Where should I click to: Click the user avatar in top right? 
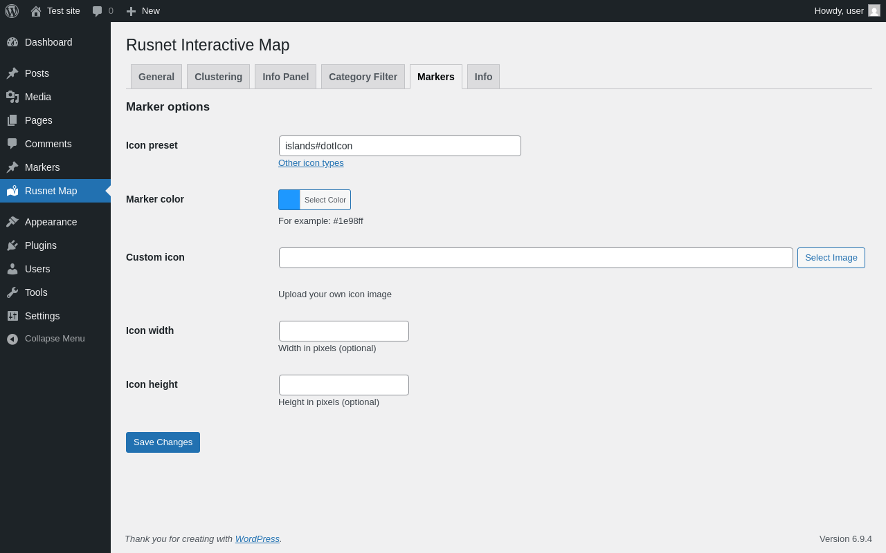click(x=874, y=10)
